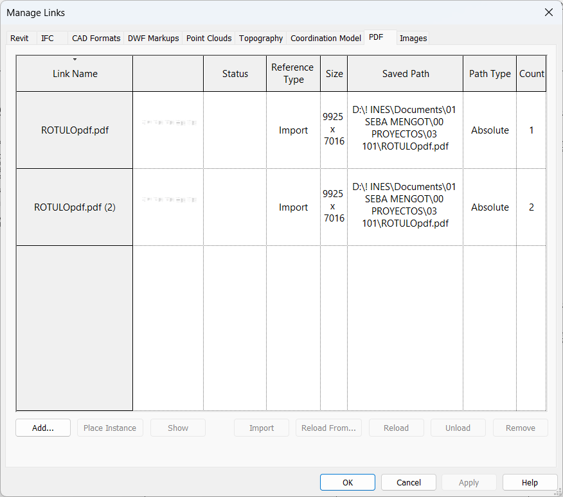Open Help for Manage Links
This screenshot has height=497, width=563.
530,482
